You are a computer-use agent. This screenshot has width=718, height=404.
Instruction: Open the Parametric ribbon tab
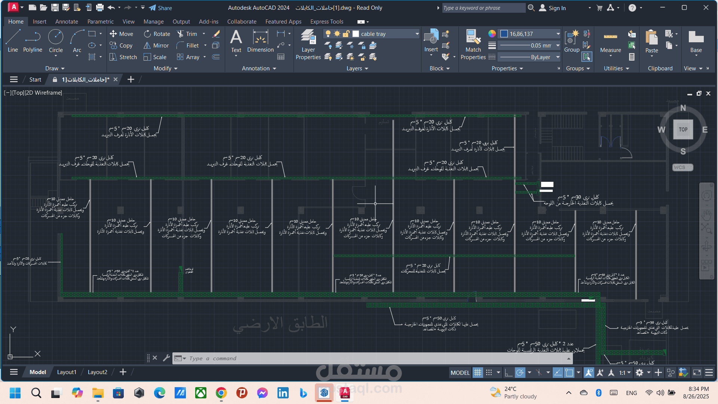(100, 22)
